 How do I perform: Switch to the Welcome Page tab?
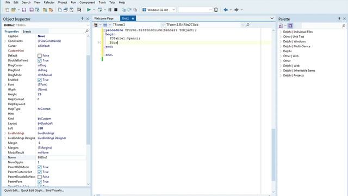(x=104, y=19)
